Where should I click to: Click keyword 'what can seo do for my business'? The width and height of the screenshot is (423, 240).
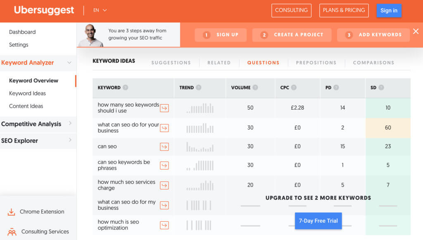pyautogui.click(x=127, y=205)
